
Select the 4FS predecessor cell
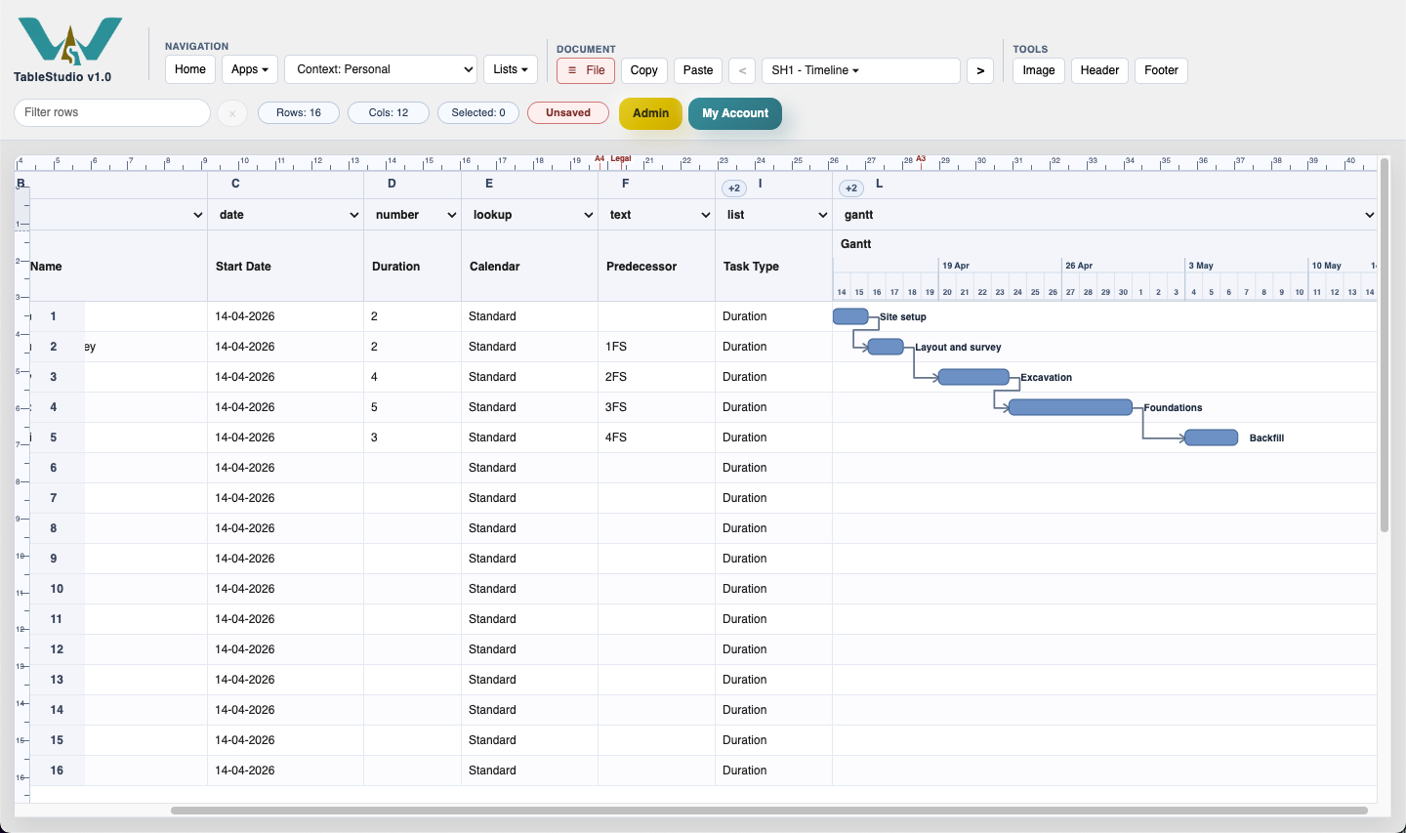point(656,437)
